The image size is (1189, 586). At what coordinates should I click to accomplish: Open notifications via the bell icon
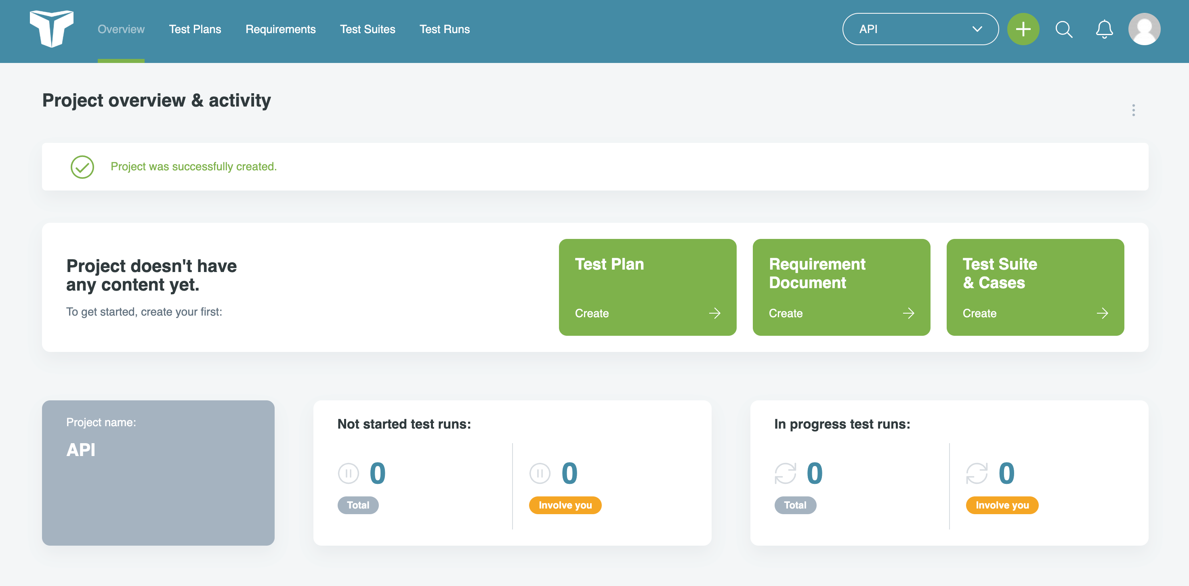point(1104,29)
